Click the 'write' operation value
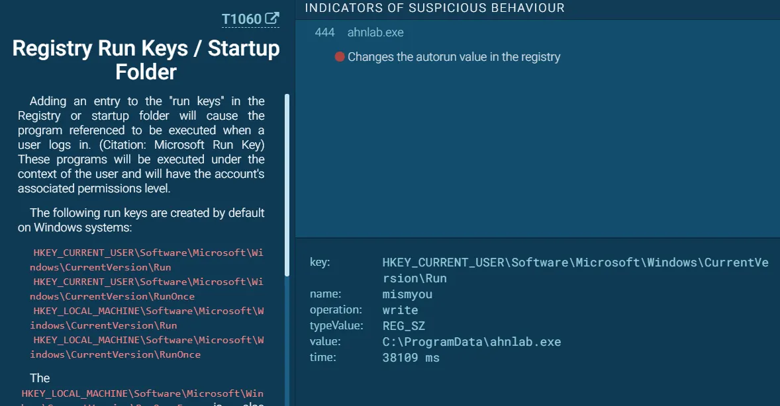This screenshot has height=406, width=780. (400, 310)
